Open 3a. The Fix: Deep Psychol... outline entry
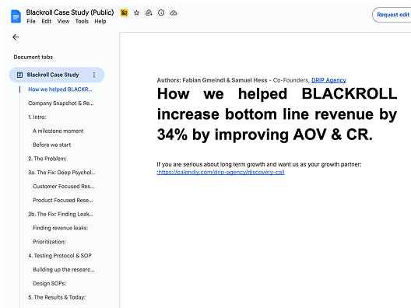 pyautogui.click(x=61, y=173)
